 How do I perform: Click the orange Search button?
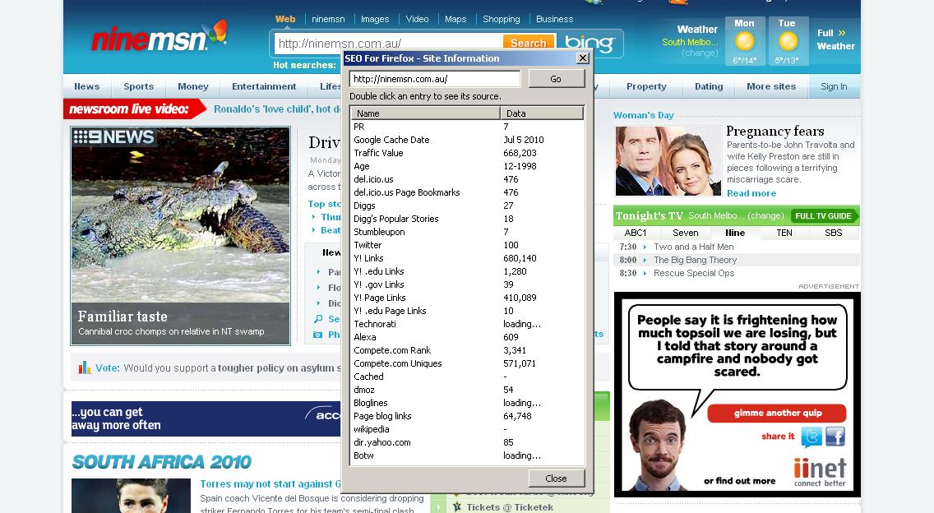pos(527,44)
